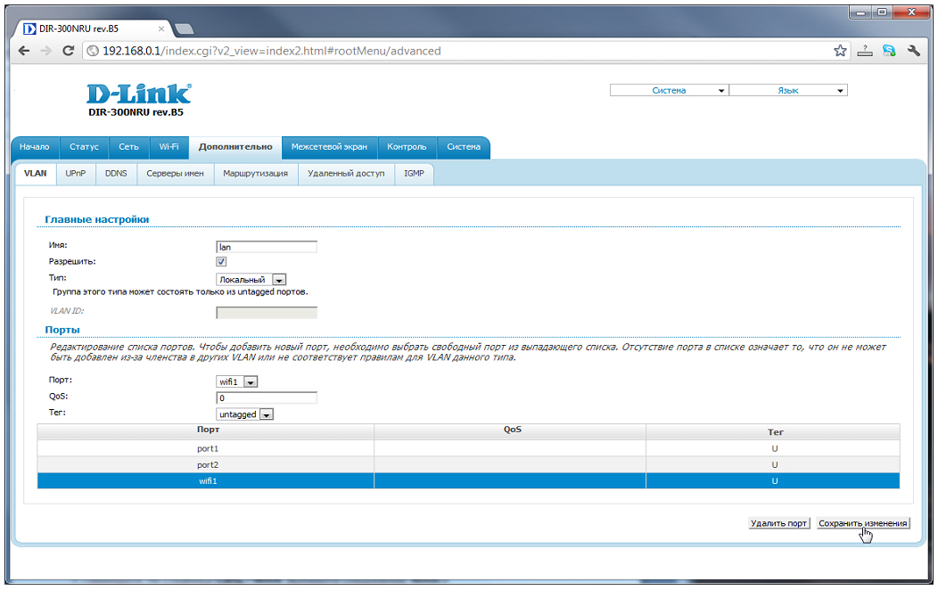Open the Язык language dropdown

[788, 91]
